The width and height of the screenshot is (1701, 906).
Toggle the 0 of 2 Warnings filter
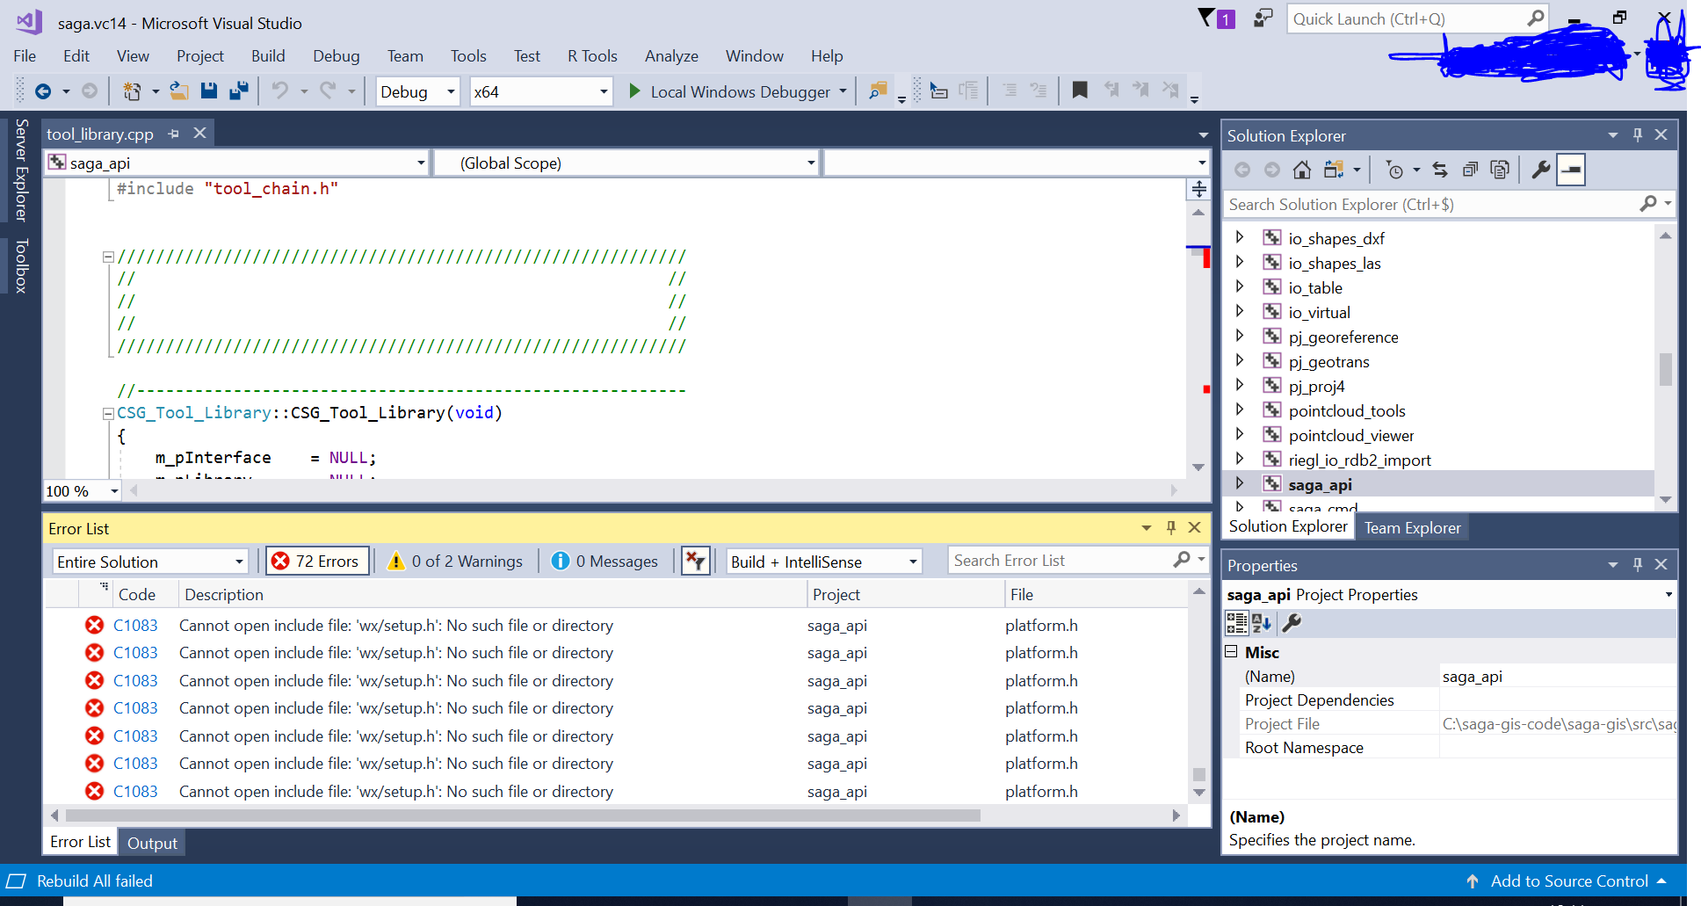(x=456, y=561)
